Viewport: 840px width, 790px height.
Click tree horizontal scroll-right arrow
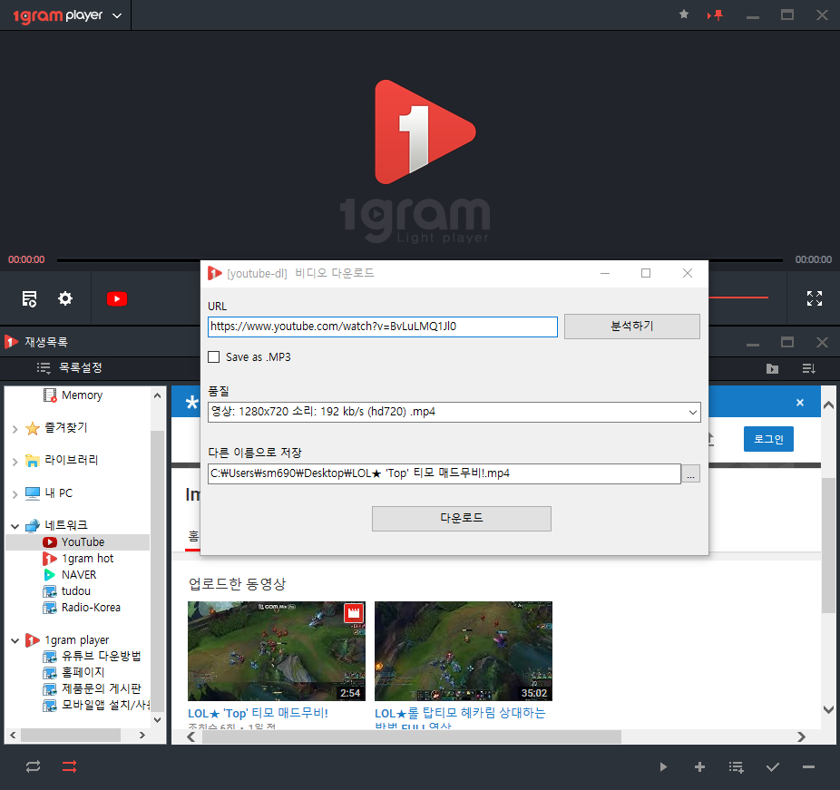[x=142, y=736]
